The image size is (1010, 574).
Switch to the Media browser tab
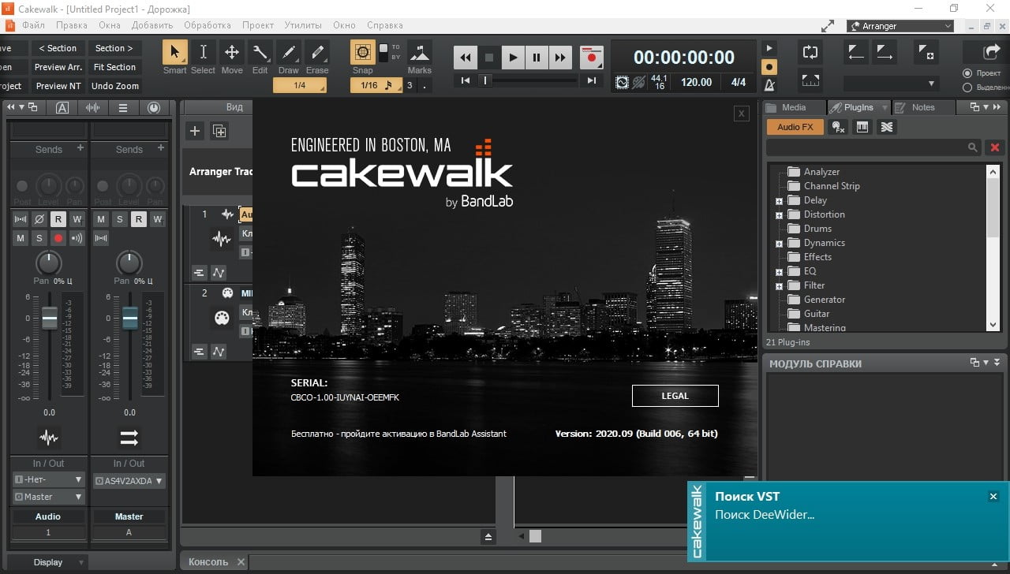click(x=794, y=107)
